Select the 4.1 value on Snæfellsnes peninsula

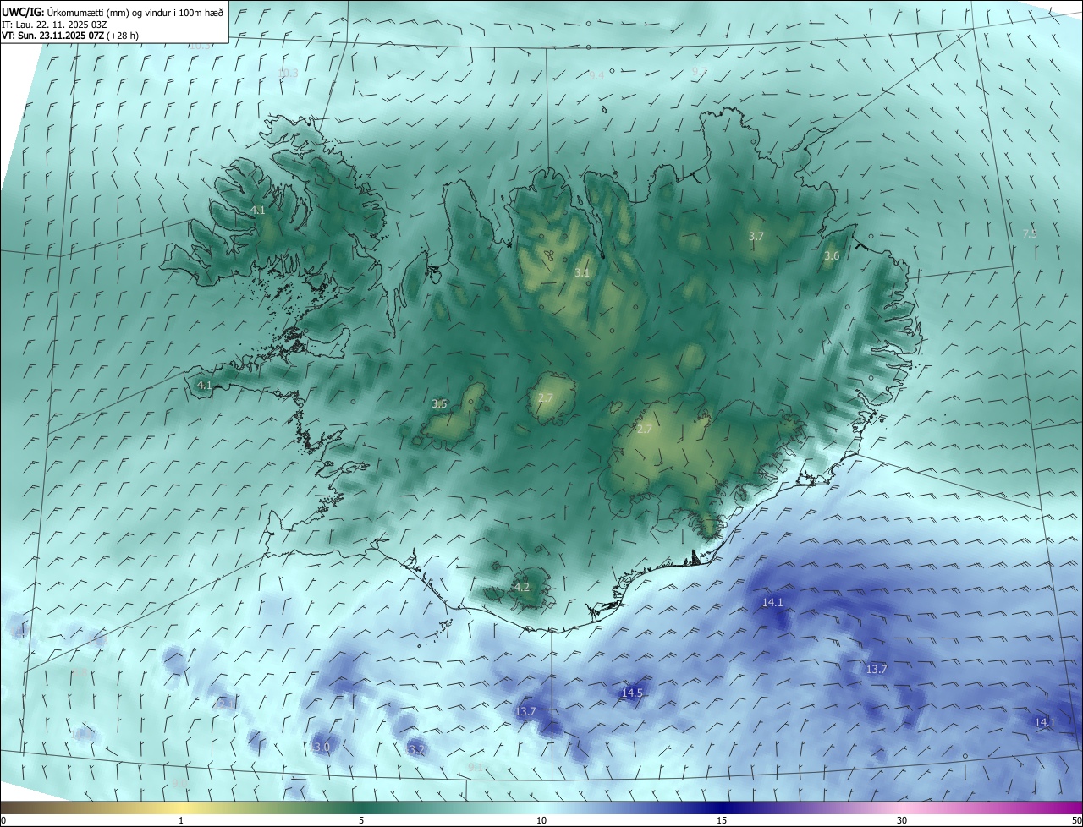[204, 385]
